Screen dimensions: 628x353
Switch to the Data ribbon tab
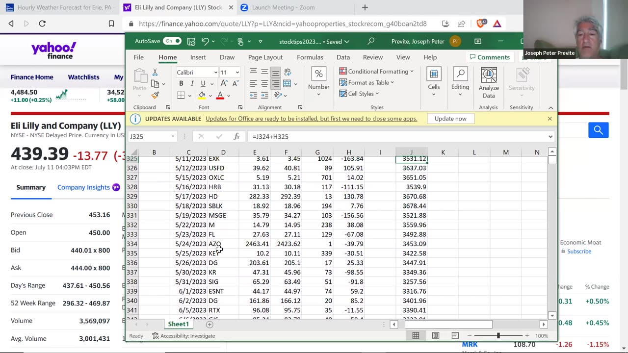coord(343,57)
